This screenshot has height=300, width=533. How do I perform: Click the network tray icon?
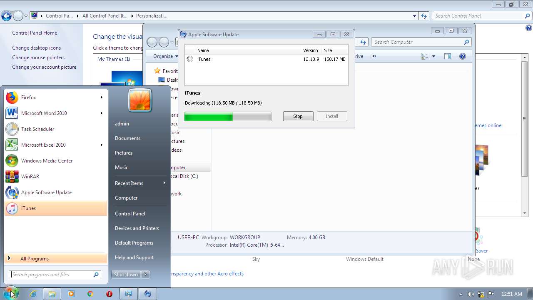(481, 294)
